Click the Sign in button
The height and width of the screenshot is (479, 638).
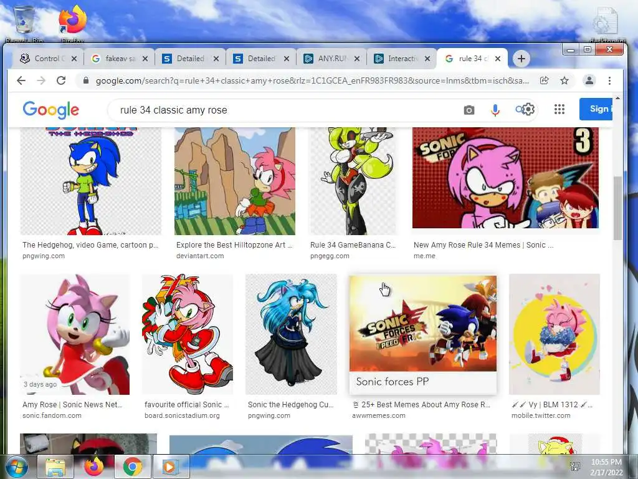pyautogui.click(x=596, y=109)
